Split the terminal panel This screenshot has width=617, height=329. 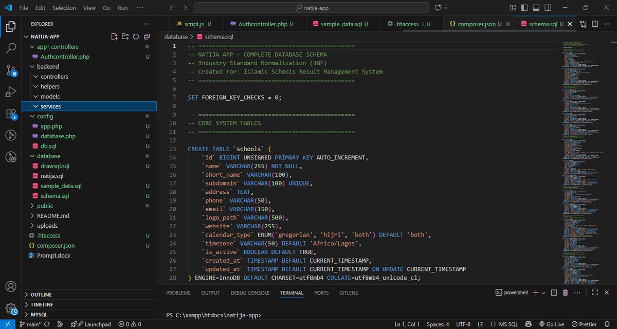tap(553, 293)
